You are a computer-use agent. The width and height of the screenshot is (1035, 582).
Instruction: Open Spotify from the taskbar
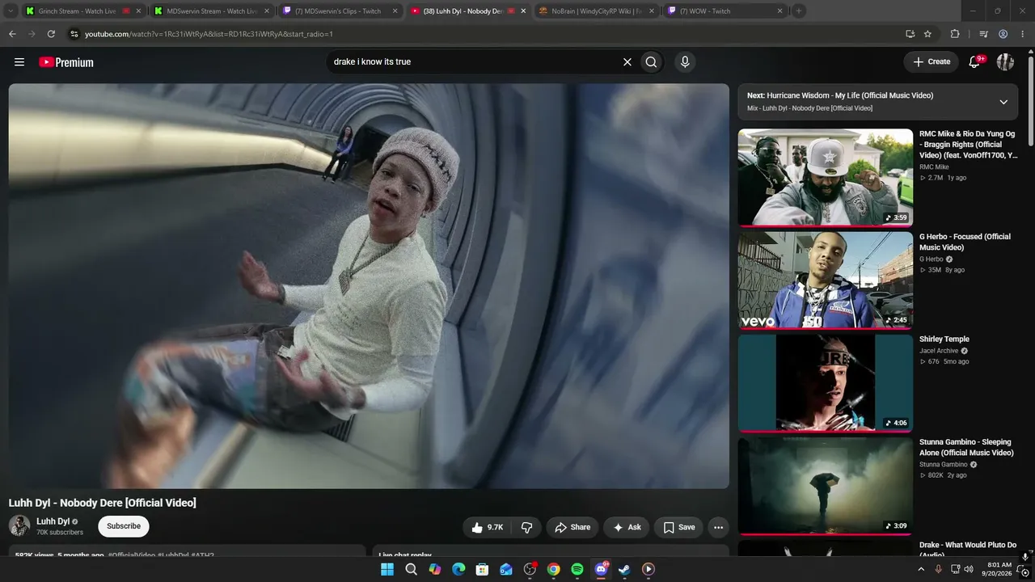coord(577,569)
